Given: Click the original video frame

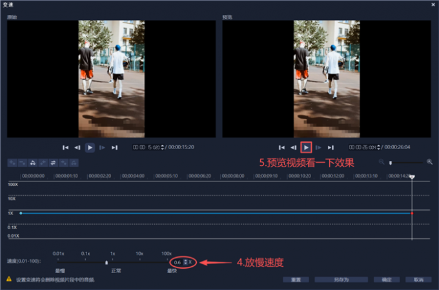Looking at the screenshot, I should [112, 79].
